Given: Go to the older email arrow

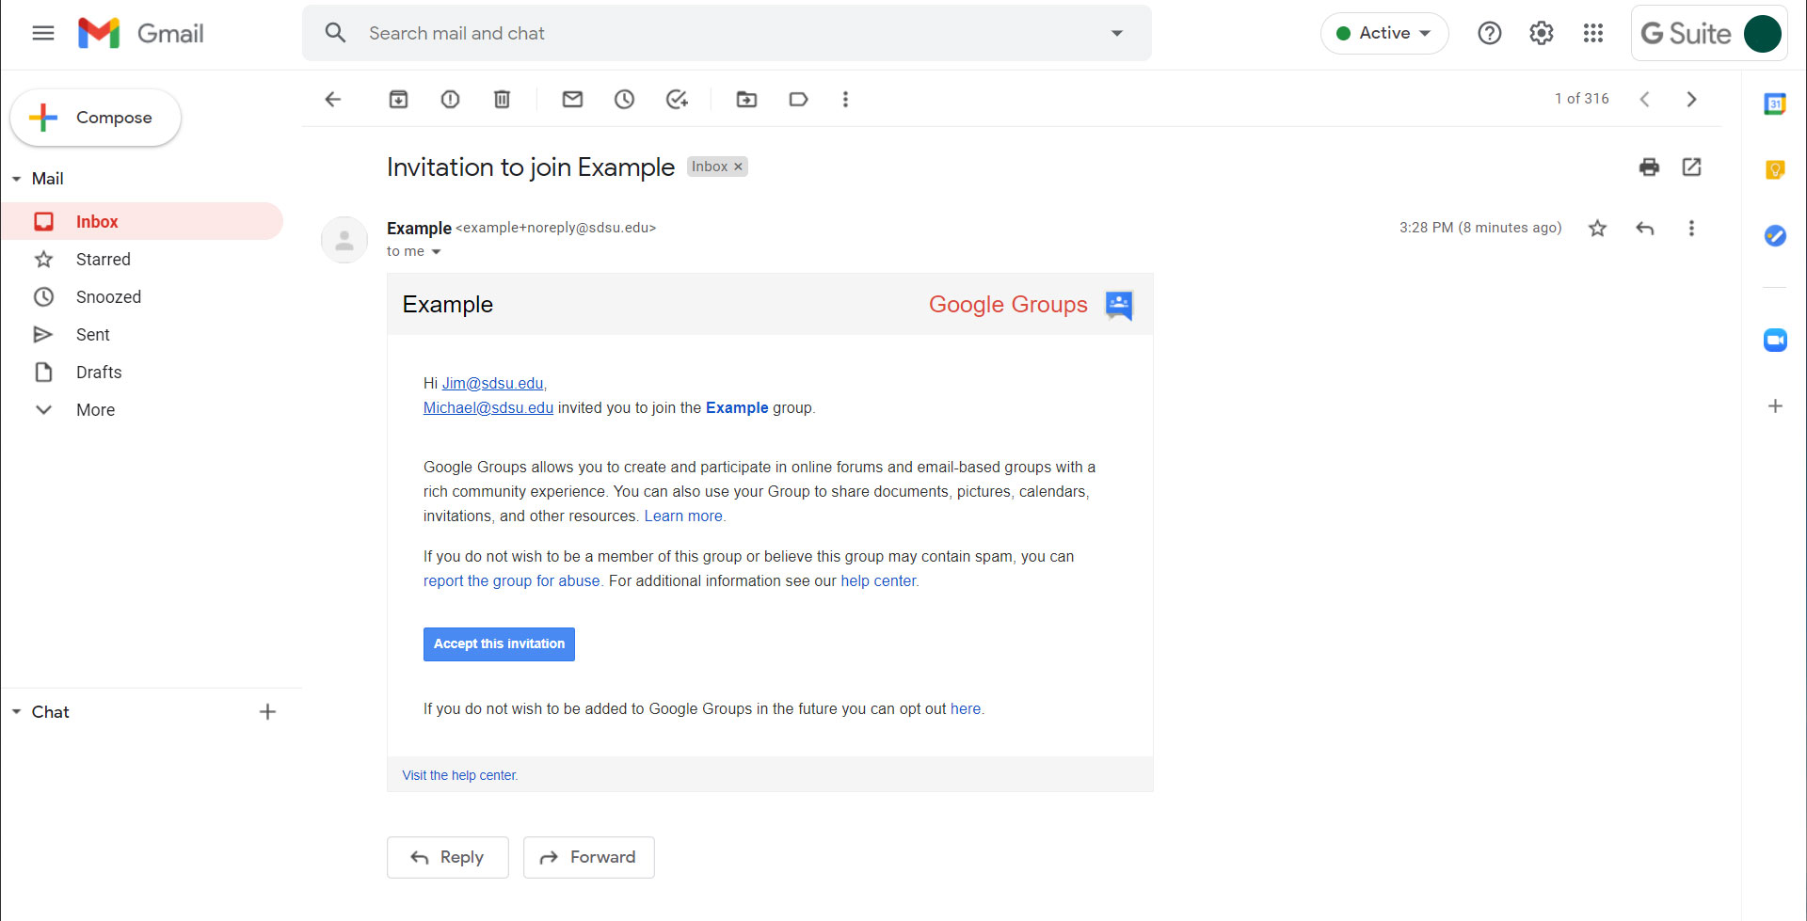Looking at the screenshot, I should 1691,99.
